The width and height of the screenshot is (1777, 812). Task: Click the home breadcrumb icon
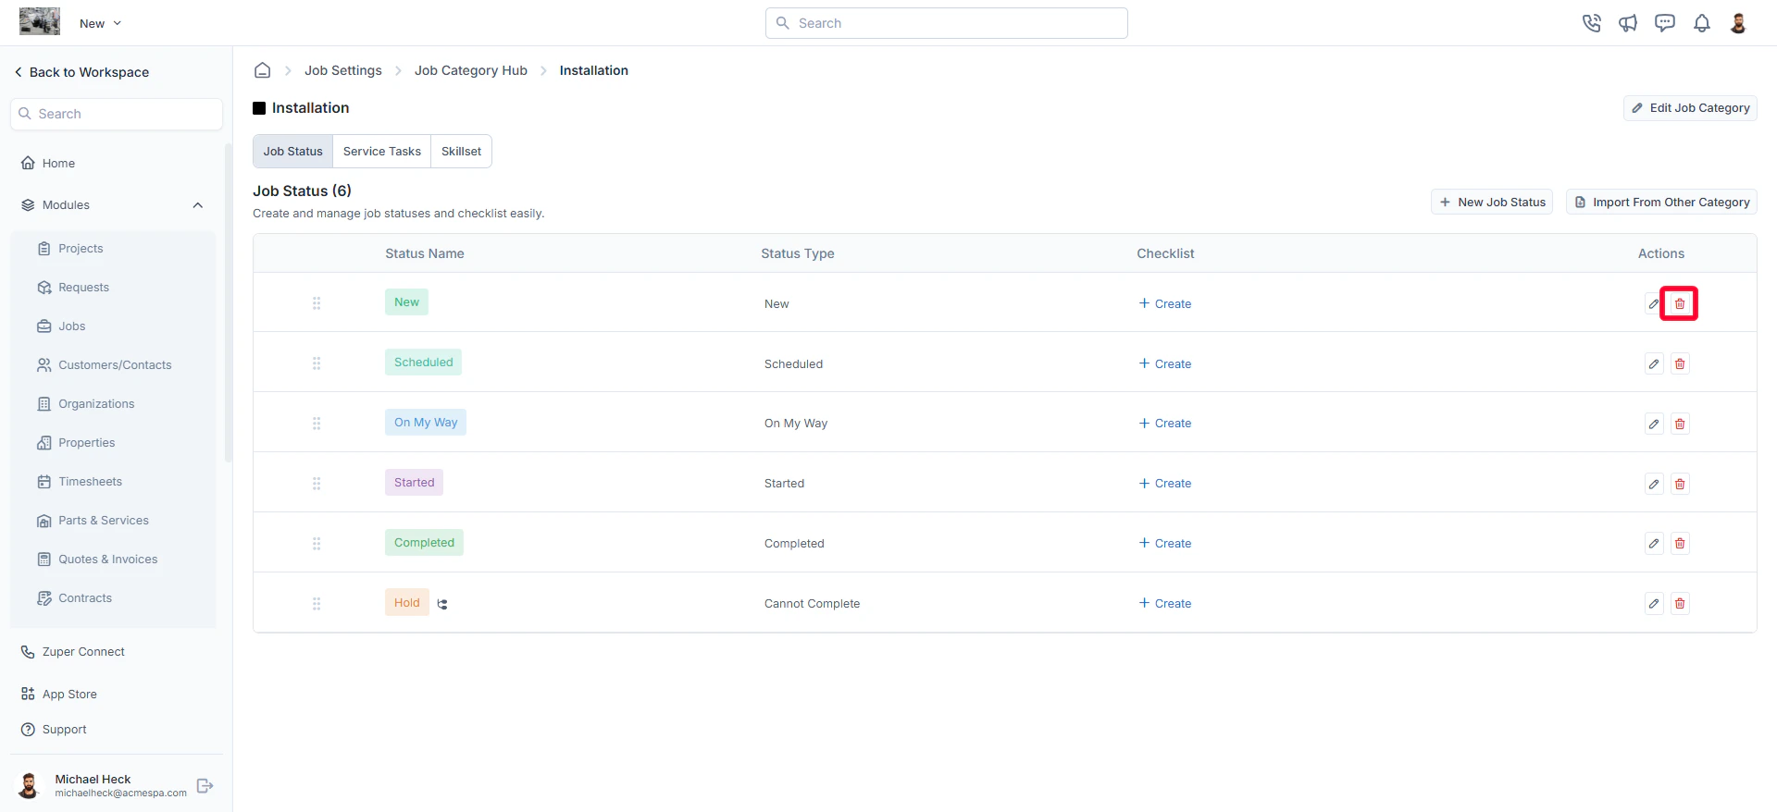[x=263, y=70]
